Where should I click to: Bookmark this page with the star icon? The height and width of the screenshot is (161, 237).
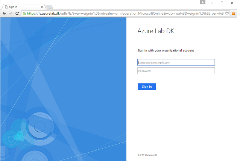[227, 14]
